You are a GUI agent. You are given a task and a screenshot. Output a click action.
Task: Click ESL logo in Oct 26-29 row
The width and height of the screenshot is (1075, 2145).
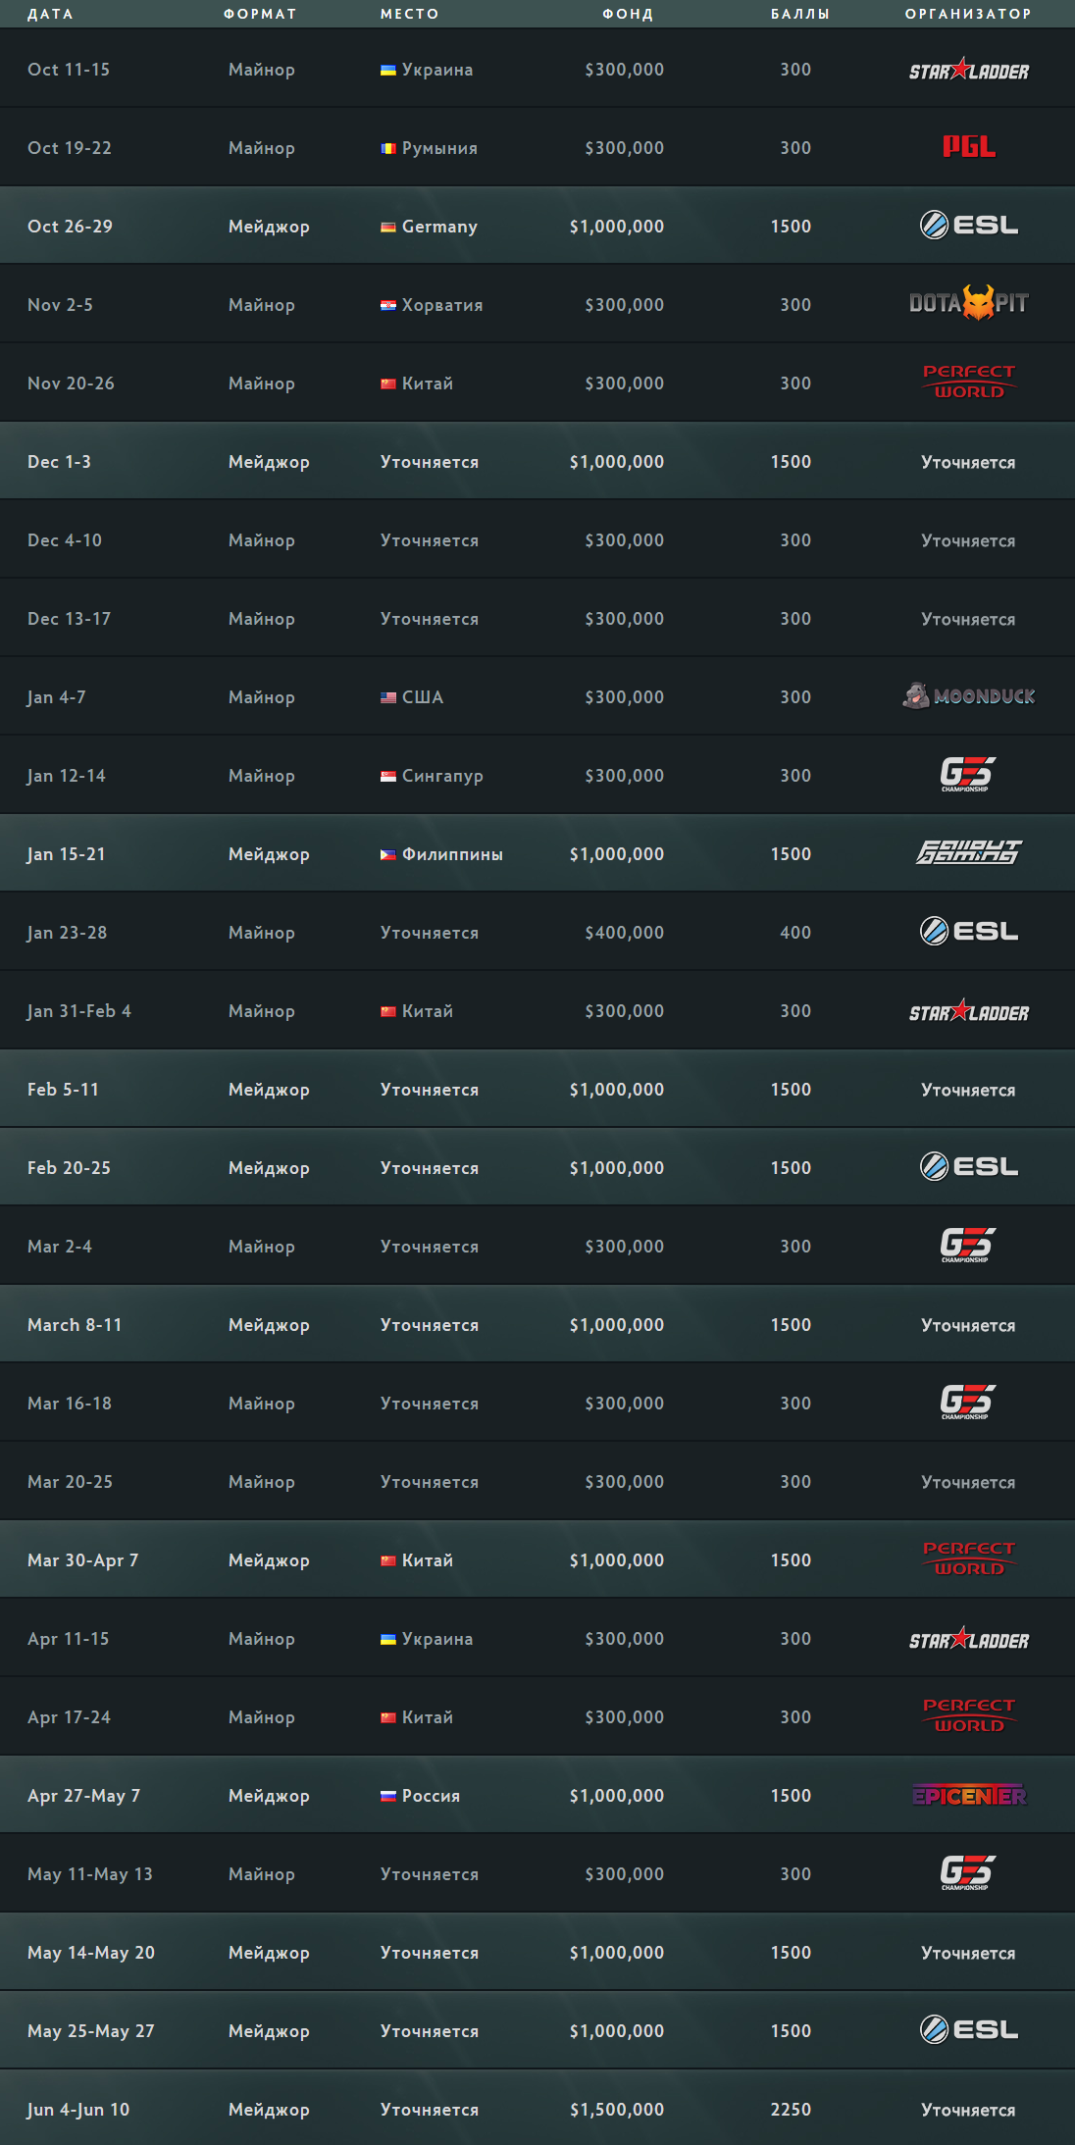click(x=968, y=226)
